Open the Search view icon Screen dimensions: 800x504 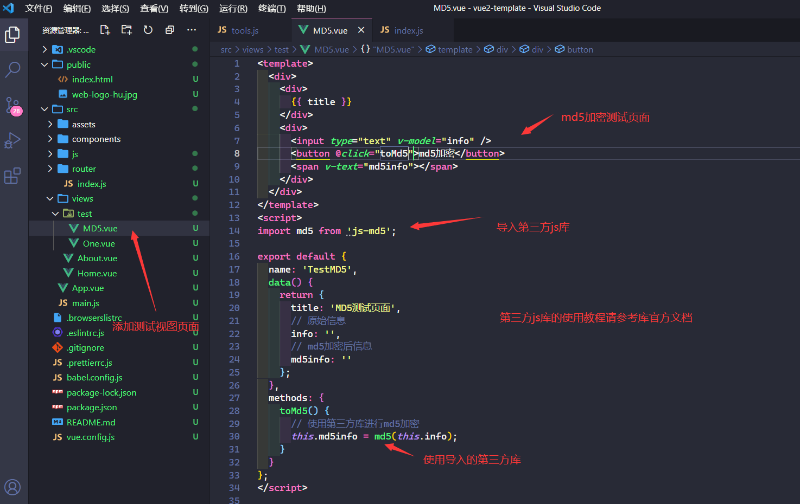[x=12, y=69]
